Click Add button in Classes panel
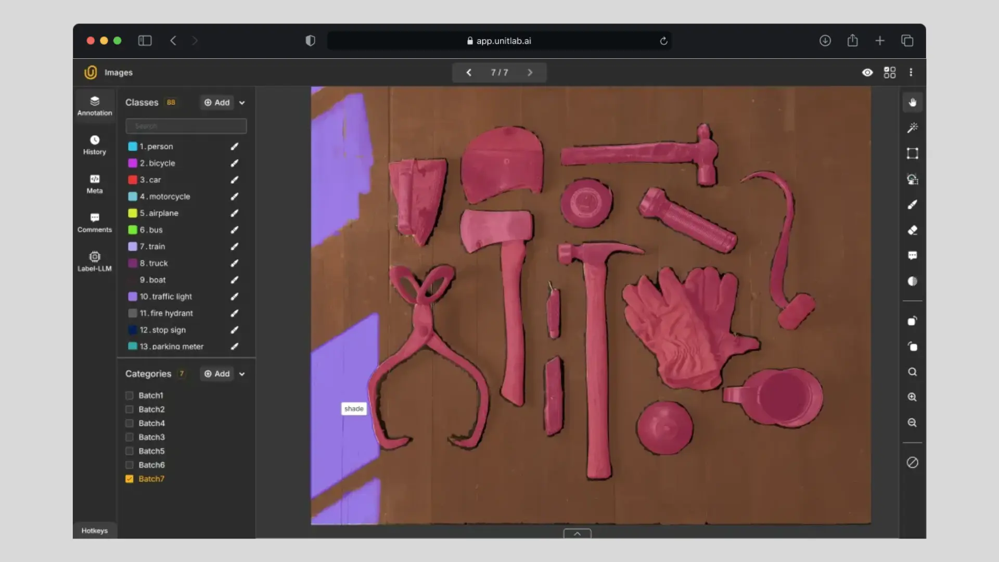The image size is (999, 562). tap(217, 103)
